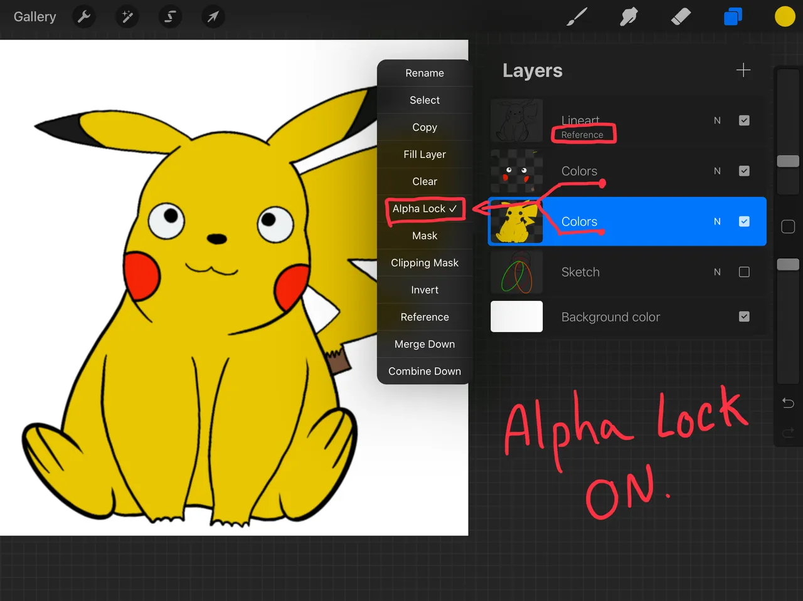The height and width of the screenshot is (601, 803).
Task: Hide the upper Colors layer
Action: point(744,171)
